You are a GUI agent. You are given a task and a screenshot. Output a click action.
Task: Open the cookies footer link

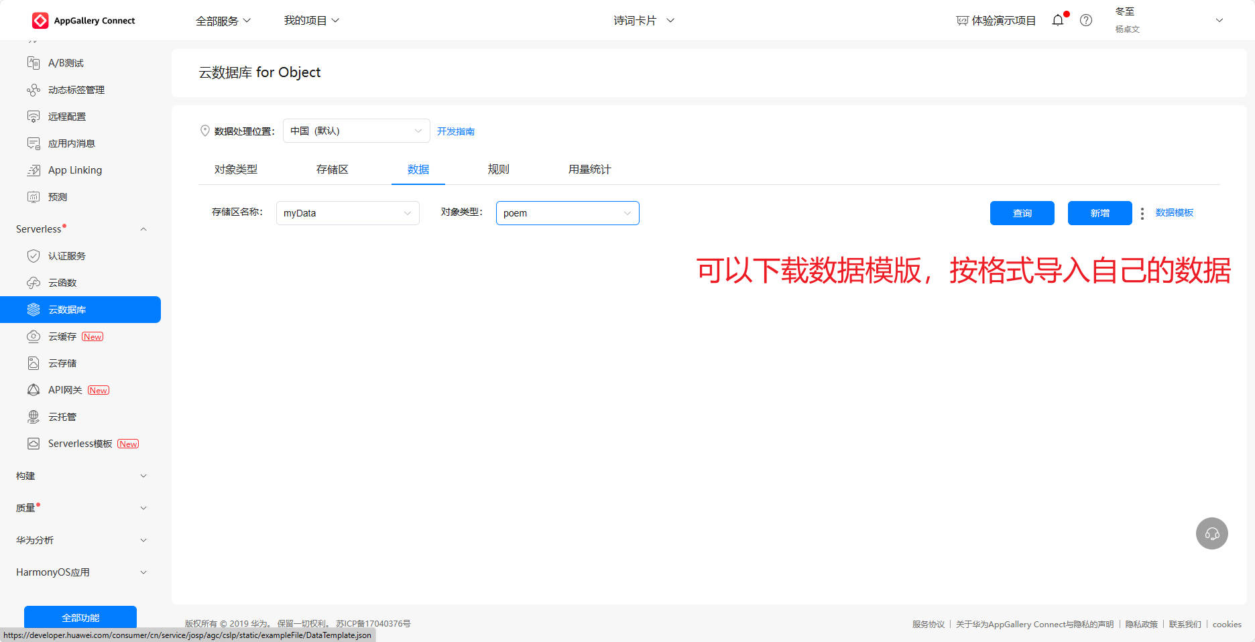[1227, 624]
